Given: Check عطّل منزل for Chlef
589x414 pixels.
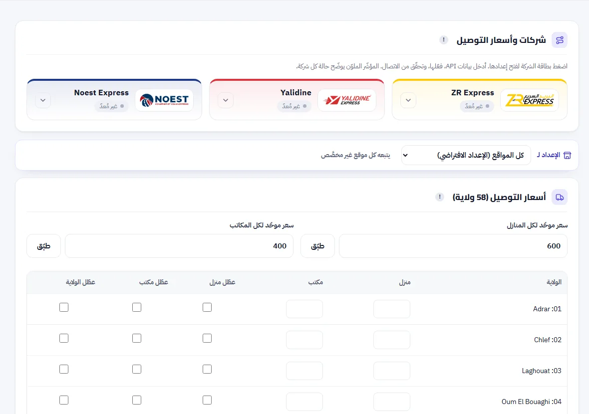Looking at the screenshot, I should click(207, 338).
